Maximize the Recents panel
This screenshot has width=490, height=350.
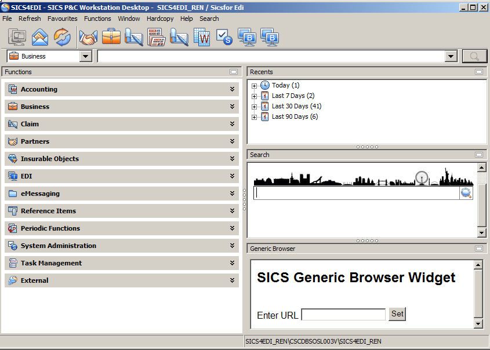tap(478, 72)
